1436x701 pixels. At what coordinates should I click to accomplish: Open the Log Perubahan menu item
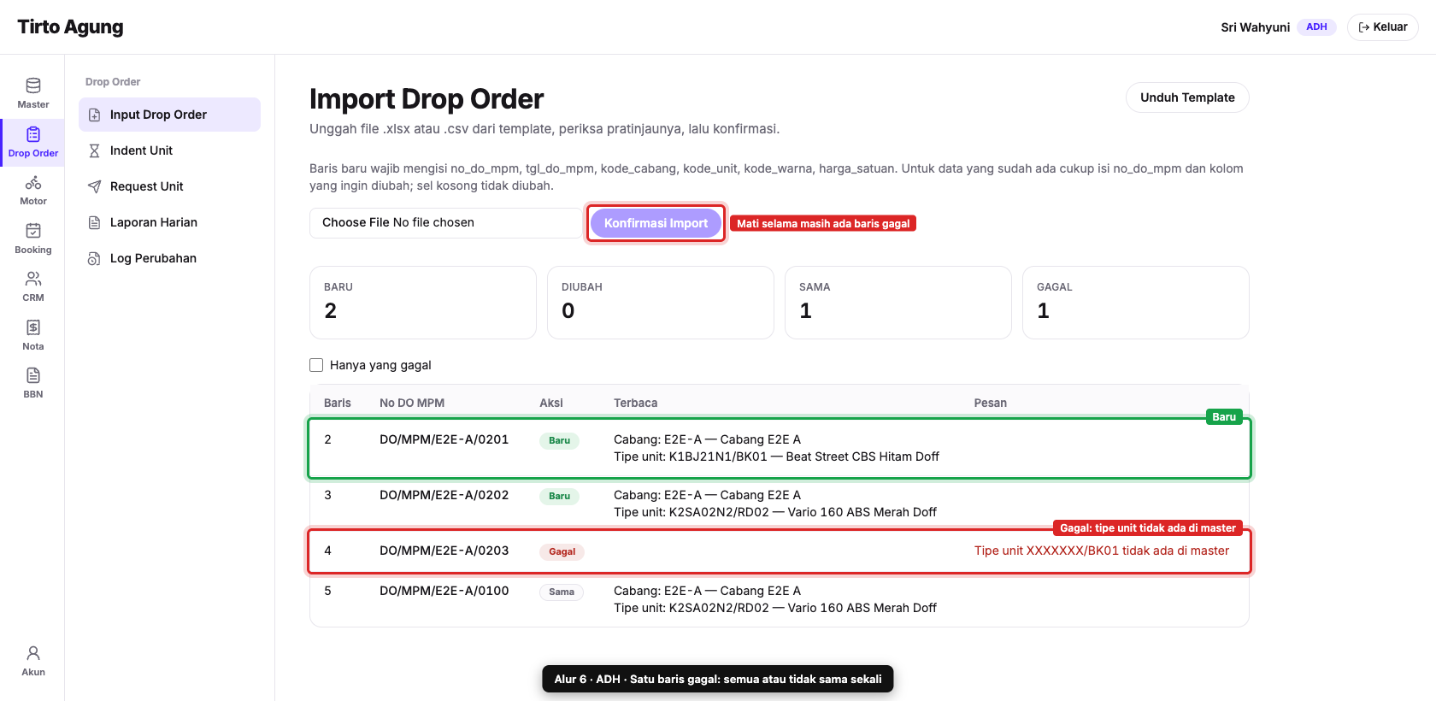[x=169, y=258]
